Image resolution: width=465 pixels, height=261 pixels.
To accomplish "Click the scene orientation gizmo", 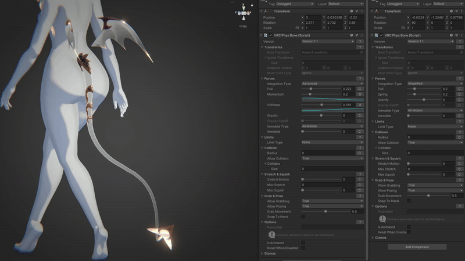I will (x=244, y=13).
